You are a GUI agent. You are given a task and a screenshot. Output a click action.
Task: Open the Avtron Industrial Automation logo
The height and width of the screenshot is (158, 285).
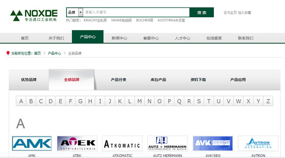(258, 144)
